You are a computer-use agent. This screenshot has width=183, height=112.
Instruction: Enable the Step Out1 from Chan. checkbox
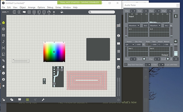click(x=126, y=65)
